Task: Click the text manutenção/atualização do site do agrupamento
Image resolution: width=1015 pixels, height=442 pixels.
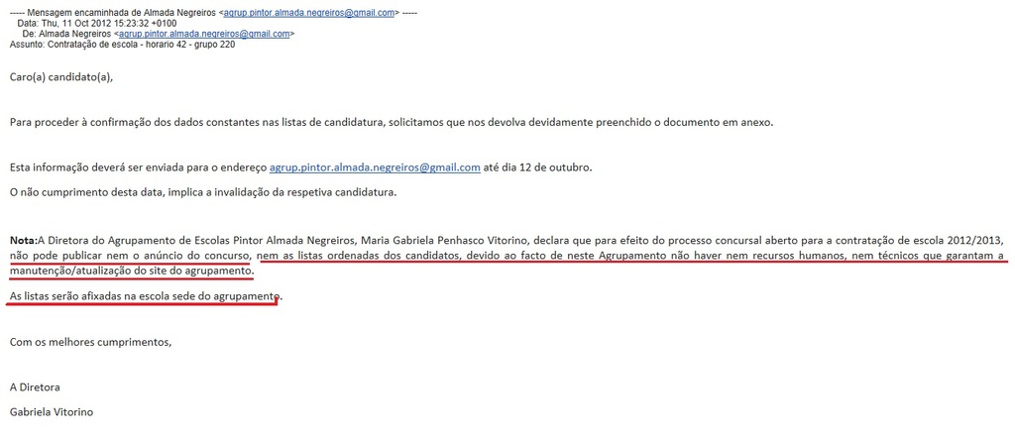Action: tap(132, 272)
